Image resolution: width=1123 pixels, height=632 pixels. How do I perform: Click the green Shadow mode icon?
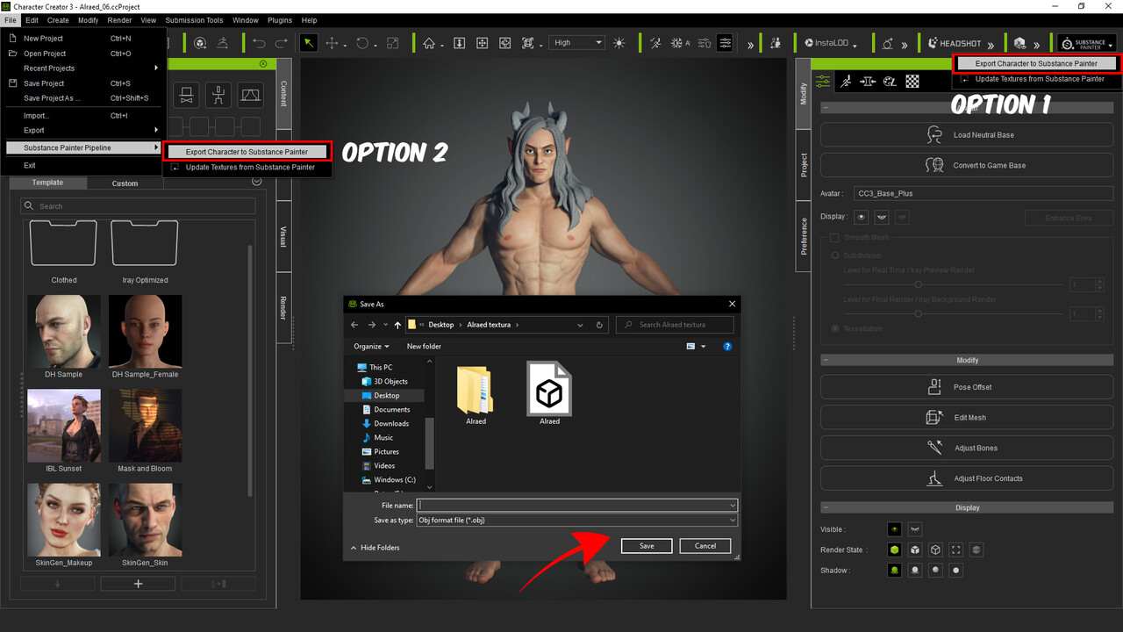[x=894, y=571]
